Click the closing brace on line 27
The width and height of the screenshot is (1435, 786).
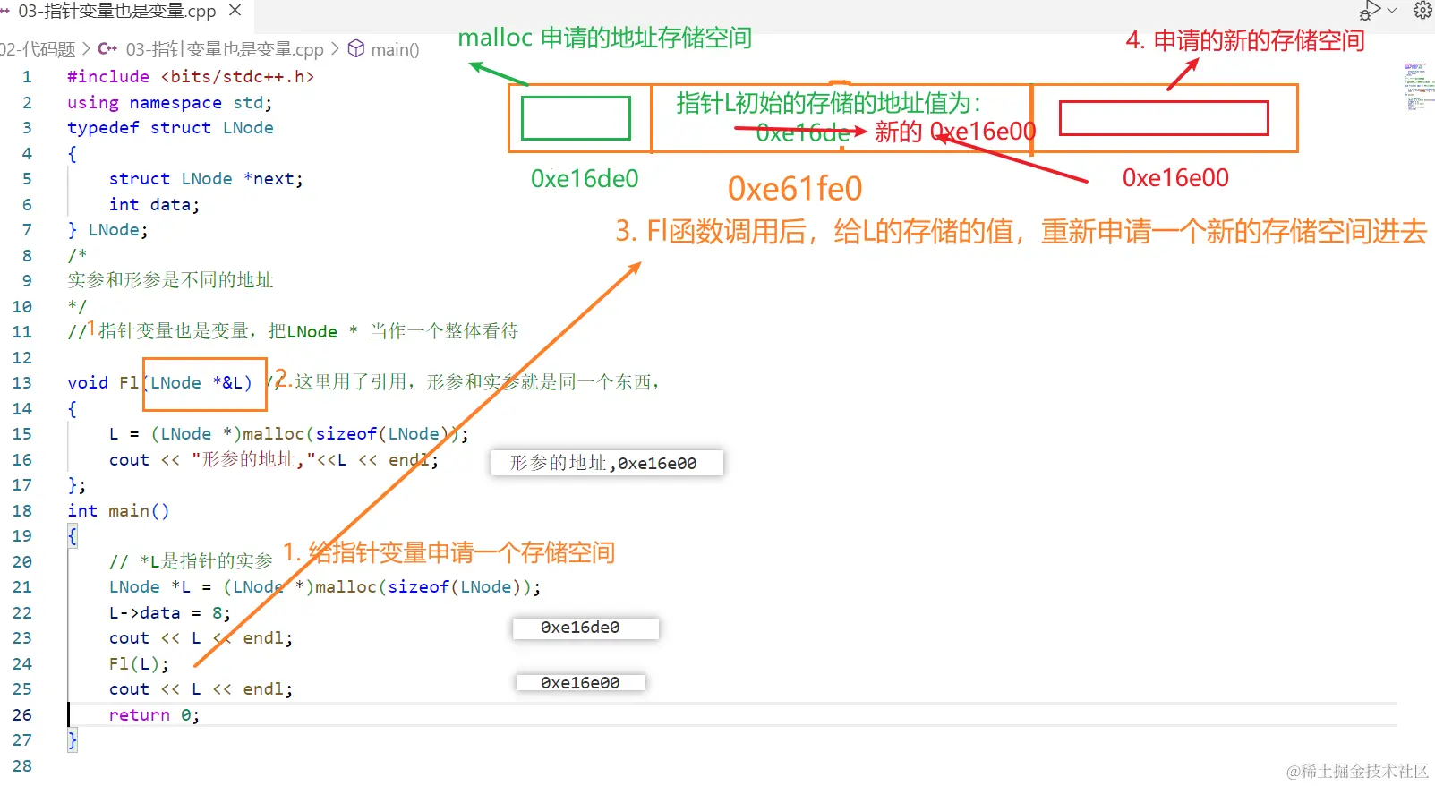(x=73, y=740)
